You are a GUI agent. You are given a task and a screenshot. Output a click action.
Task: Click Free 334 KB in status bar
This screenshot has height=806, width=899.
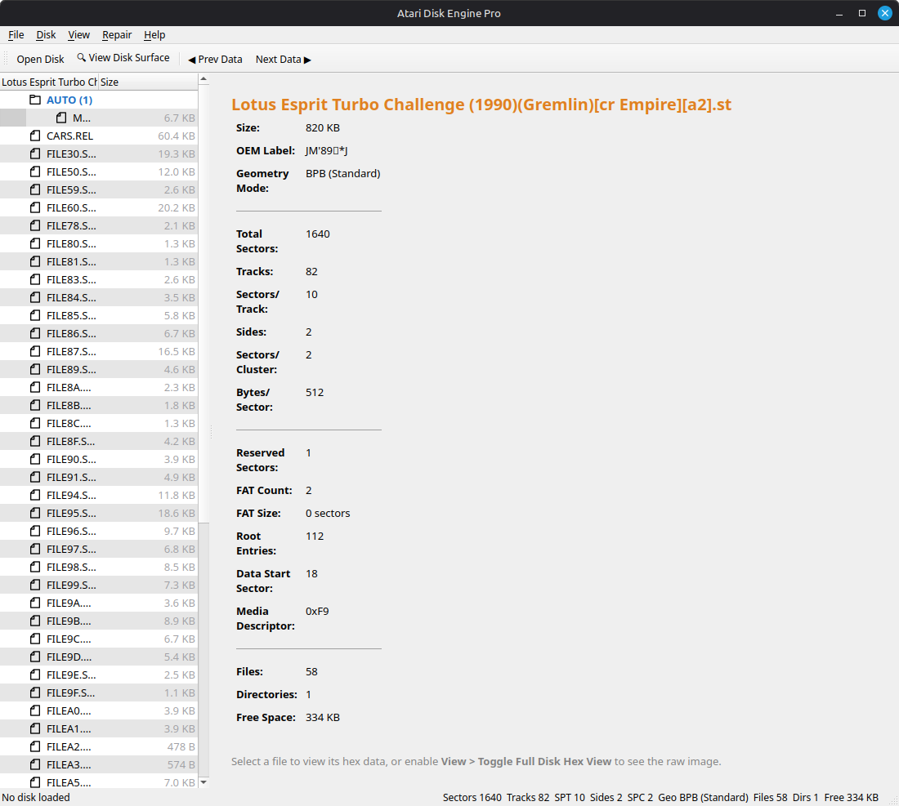point(851,797)
